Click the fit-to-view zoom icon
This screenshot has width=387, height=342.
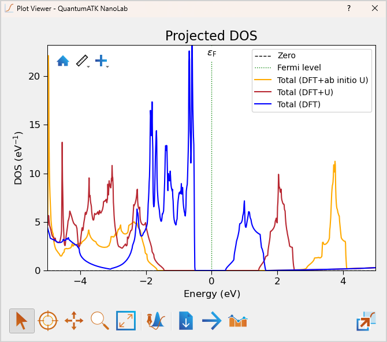(125, 321)
